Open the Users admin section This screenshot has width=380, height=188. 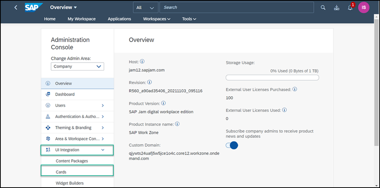pyautogui.click(x=78, y=105)
